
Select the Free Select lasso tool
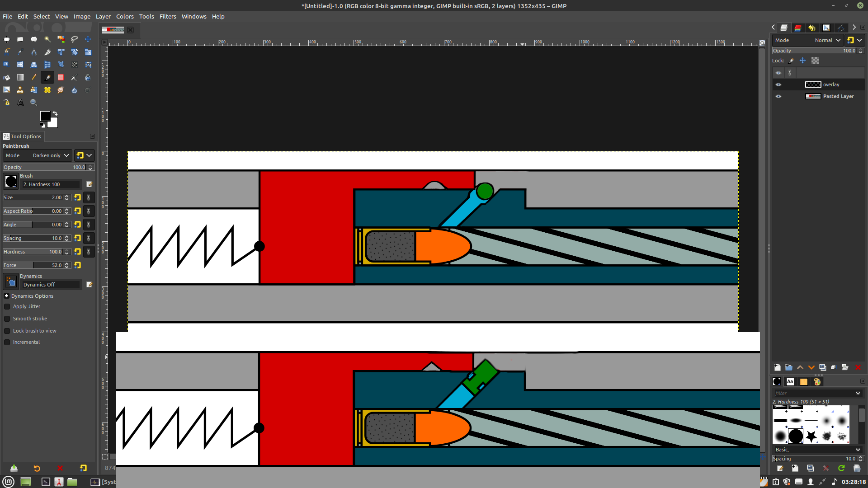click(74, 39)
